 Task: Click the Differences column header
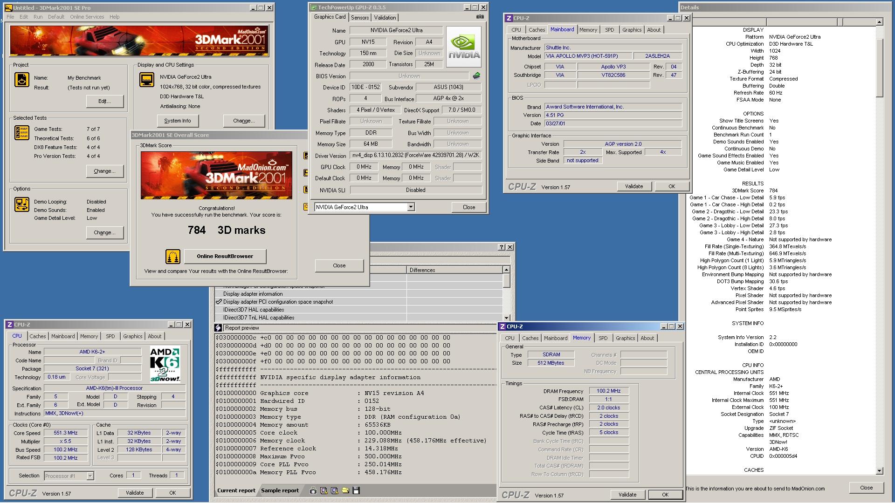point(454,270)
